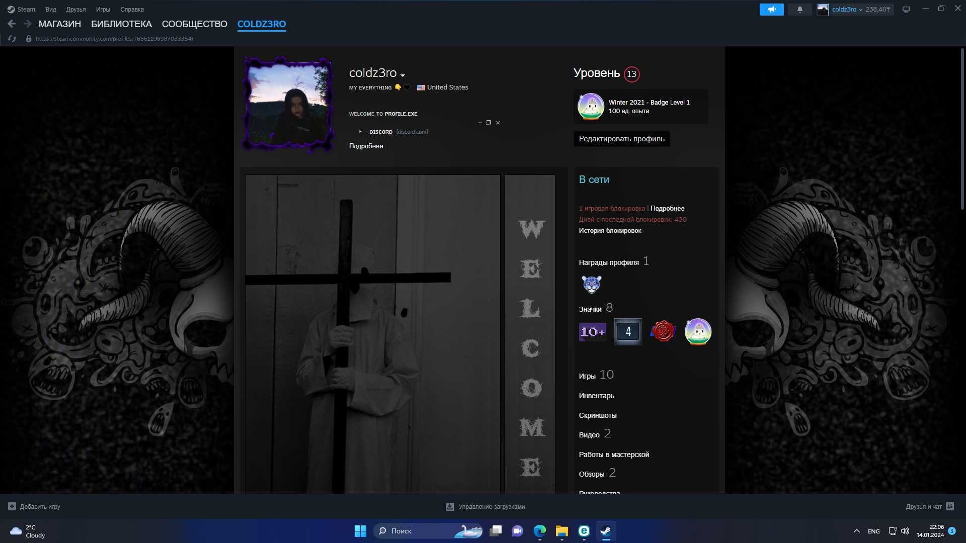This screenshot has width=966, height=543.
Task: Go forward with the forward arrow
Action: tap(27, 24)
